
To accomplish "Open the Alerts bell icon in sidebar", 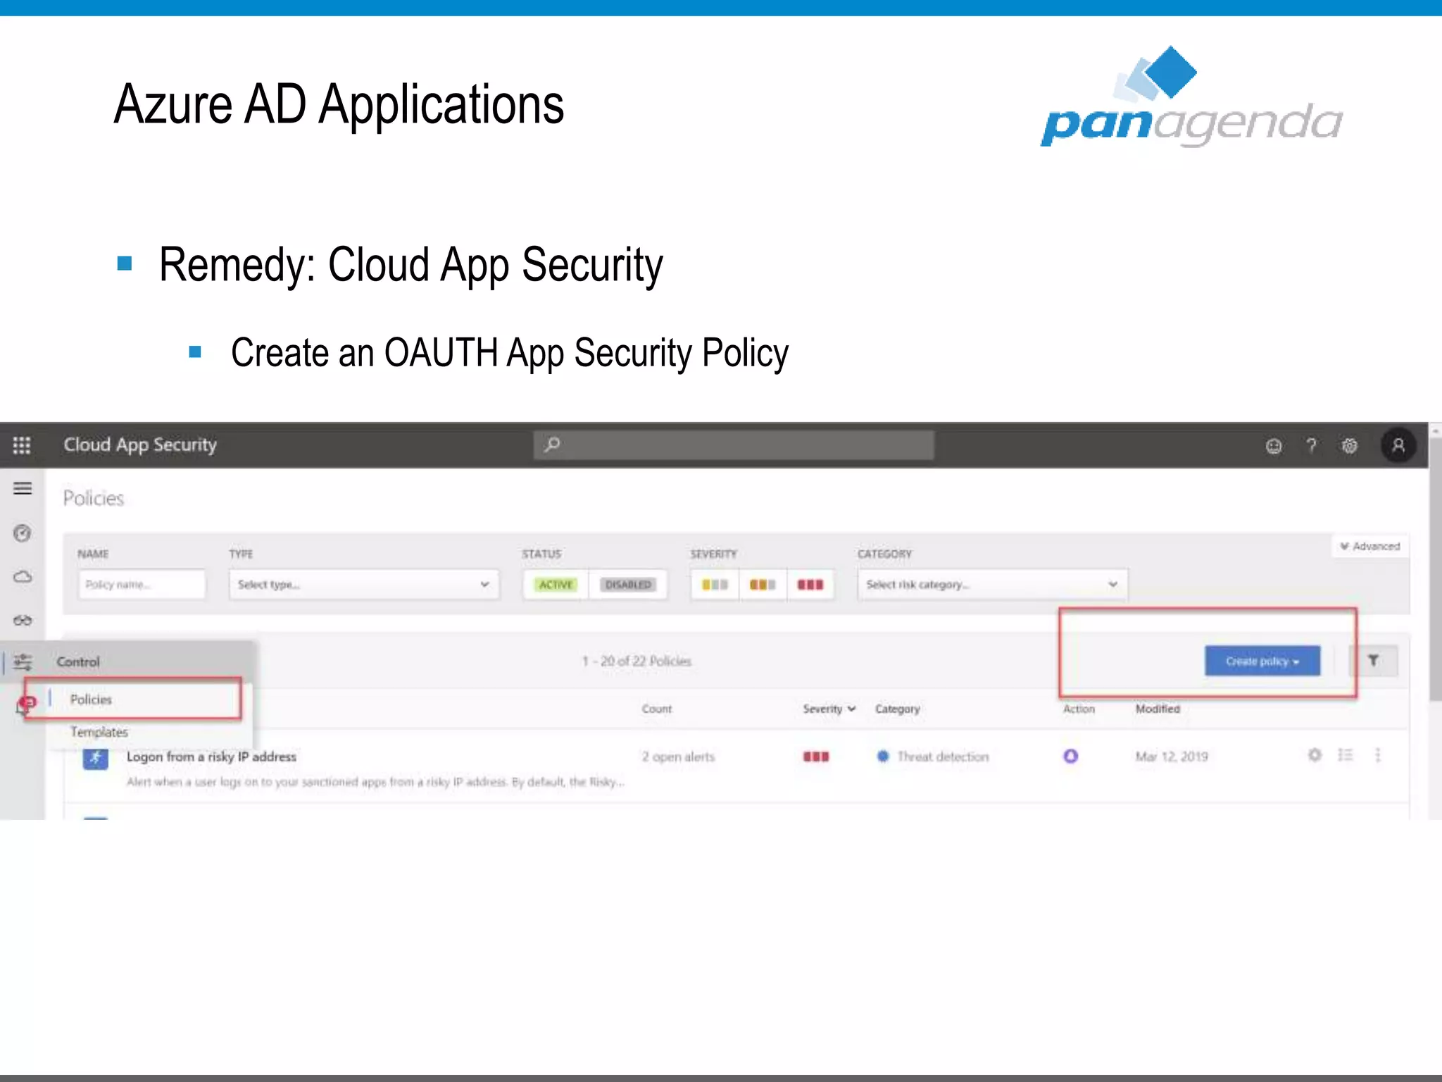I will [23, 707].
